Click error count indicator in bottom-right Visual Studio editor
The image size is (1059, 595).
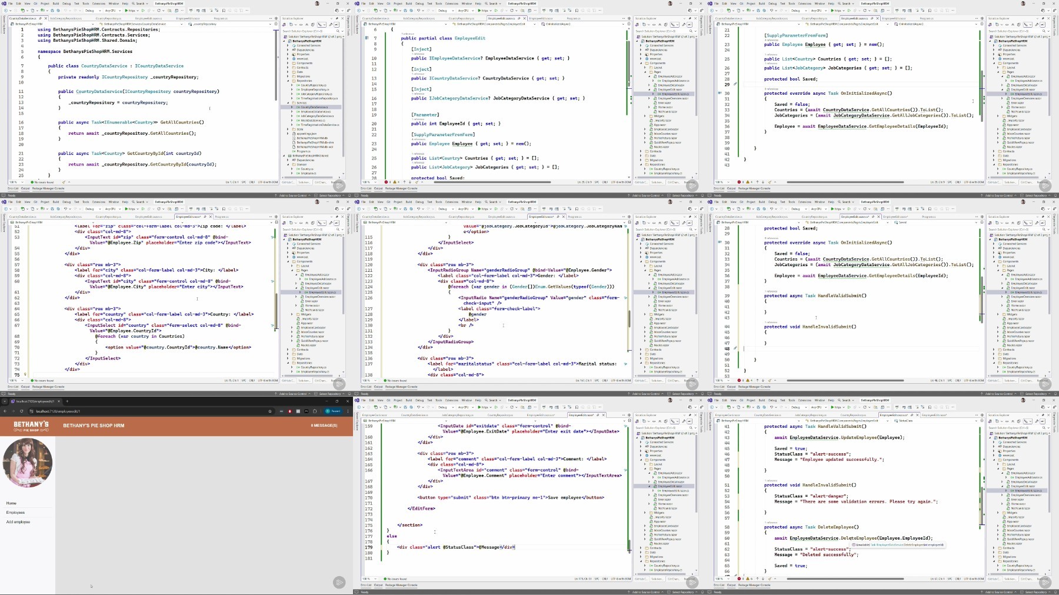pyautogui.click(x=741, y=579)
